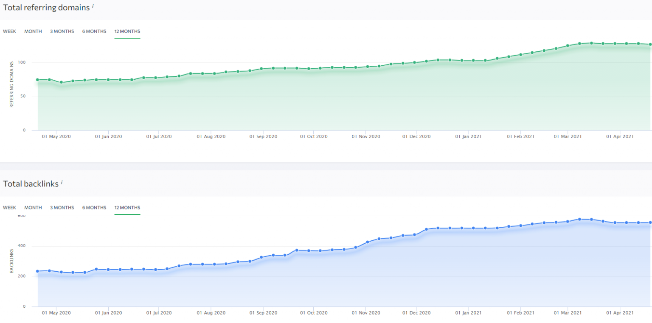Click the Total referring domains heading
652x323 pixels.
(47, 7)
